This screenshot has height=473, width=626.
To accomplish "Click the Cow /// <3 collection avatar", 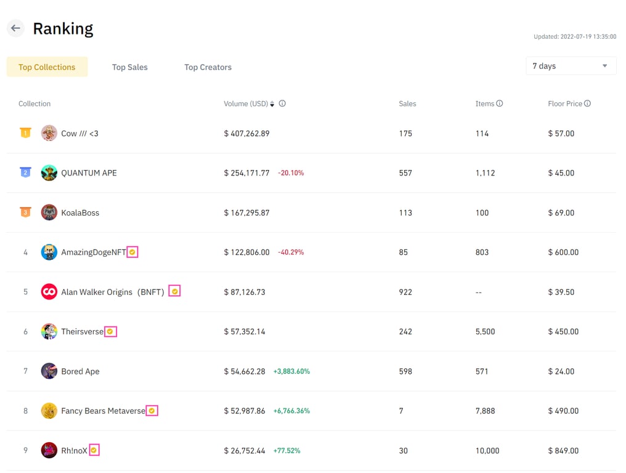I will coord(49,133).
